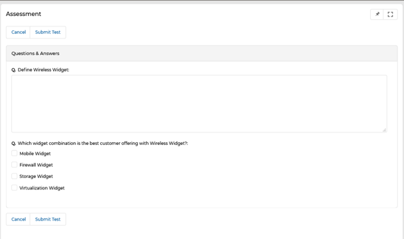The height and width of the screenshot is (239, 404).
Task: Click the bottom Cancel button
Action: click(x=19, y=219)
